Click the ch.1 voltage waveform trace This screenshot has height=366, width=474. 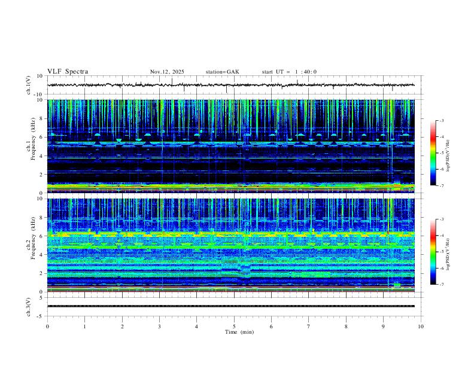coord(230,85)
